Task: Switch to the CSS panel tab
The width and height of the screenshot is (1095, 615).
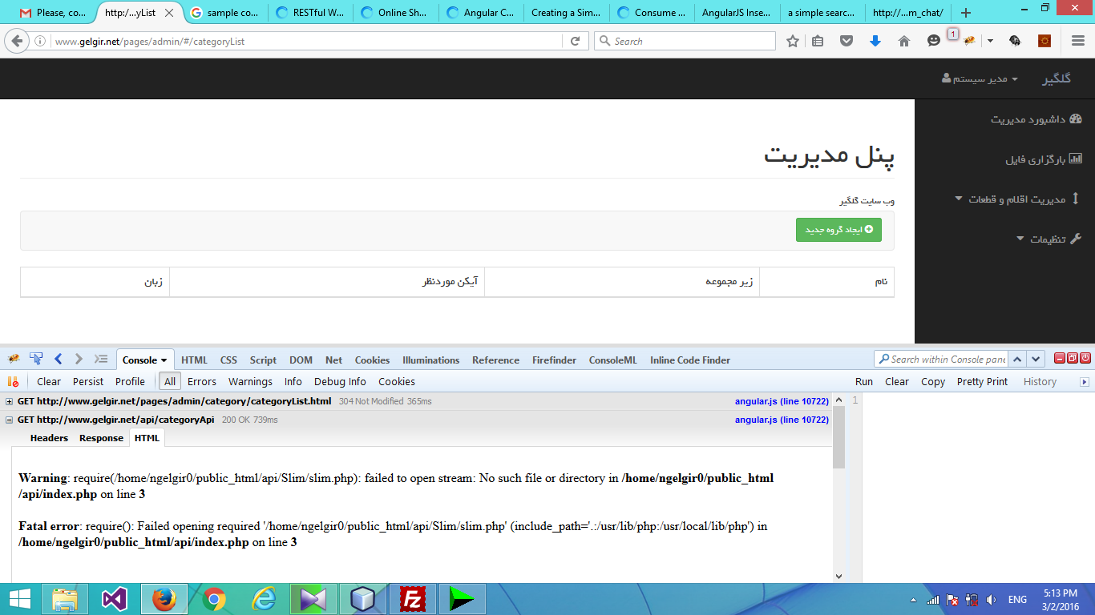Action: click(x=228, y=360)
